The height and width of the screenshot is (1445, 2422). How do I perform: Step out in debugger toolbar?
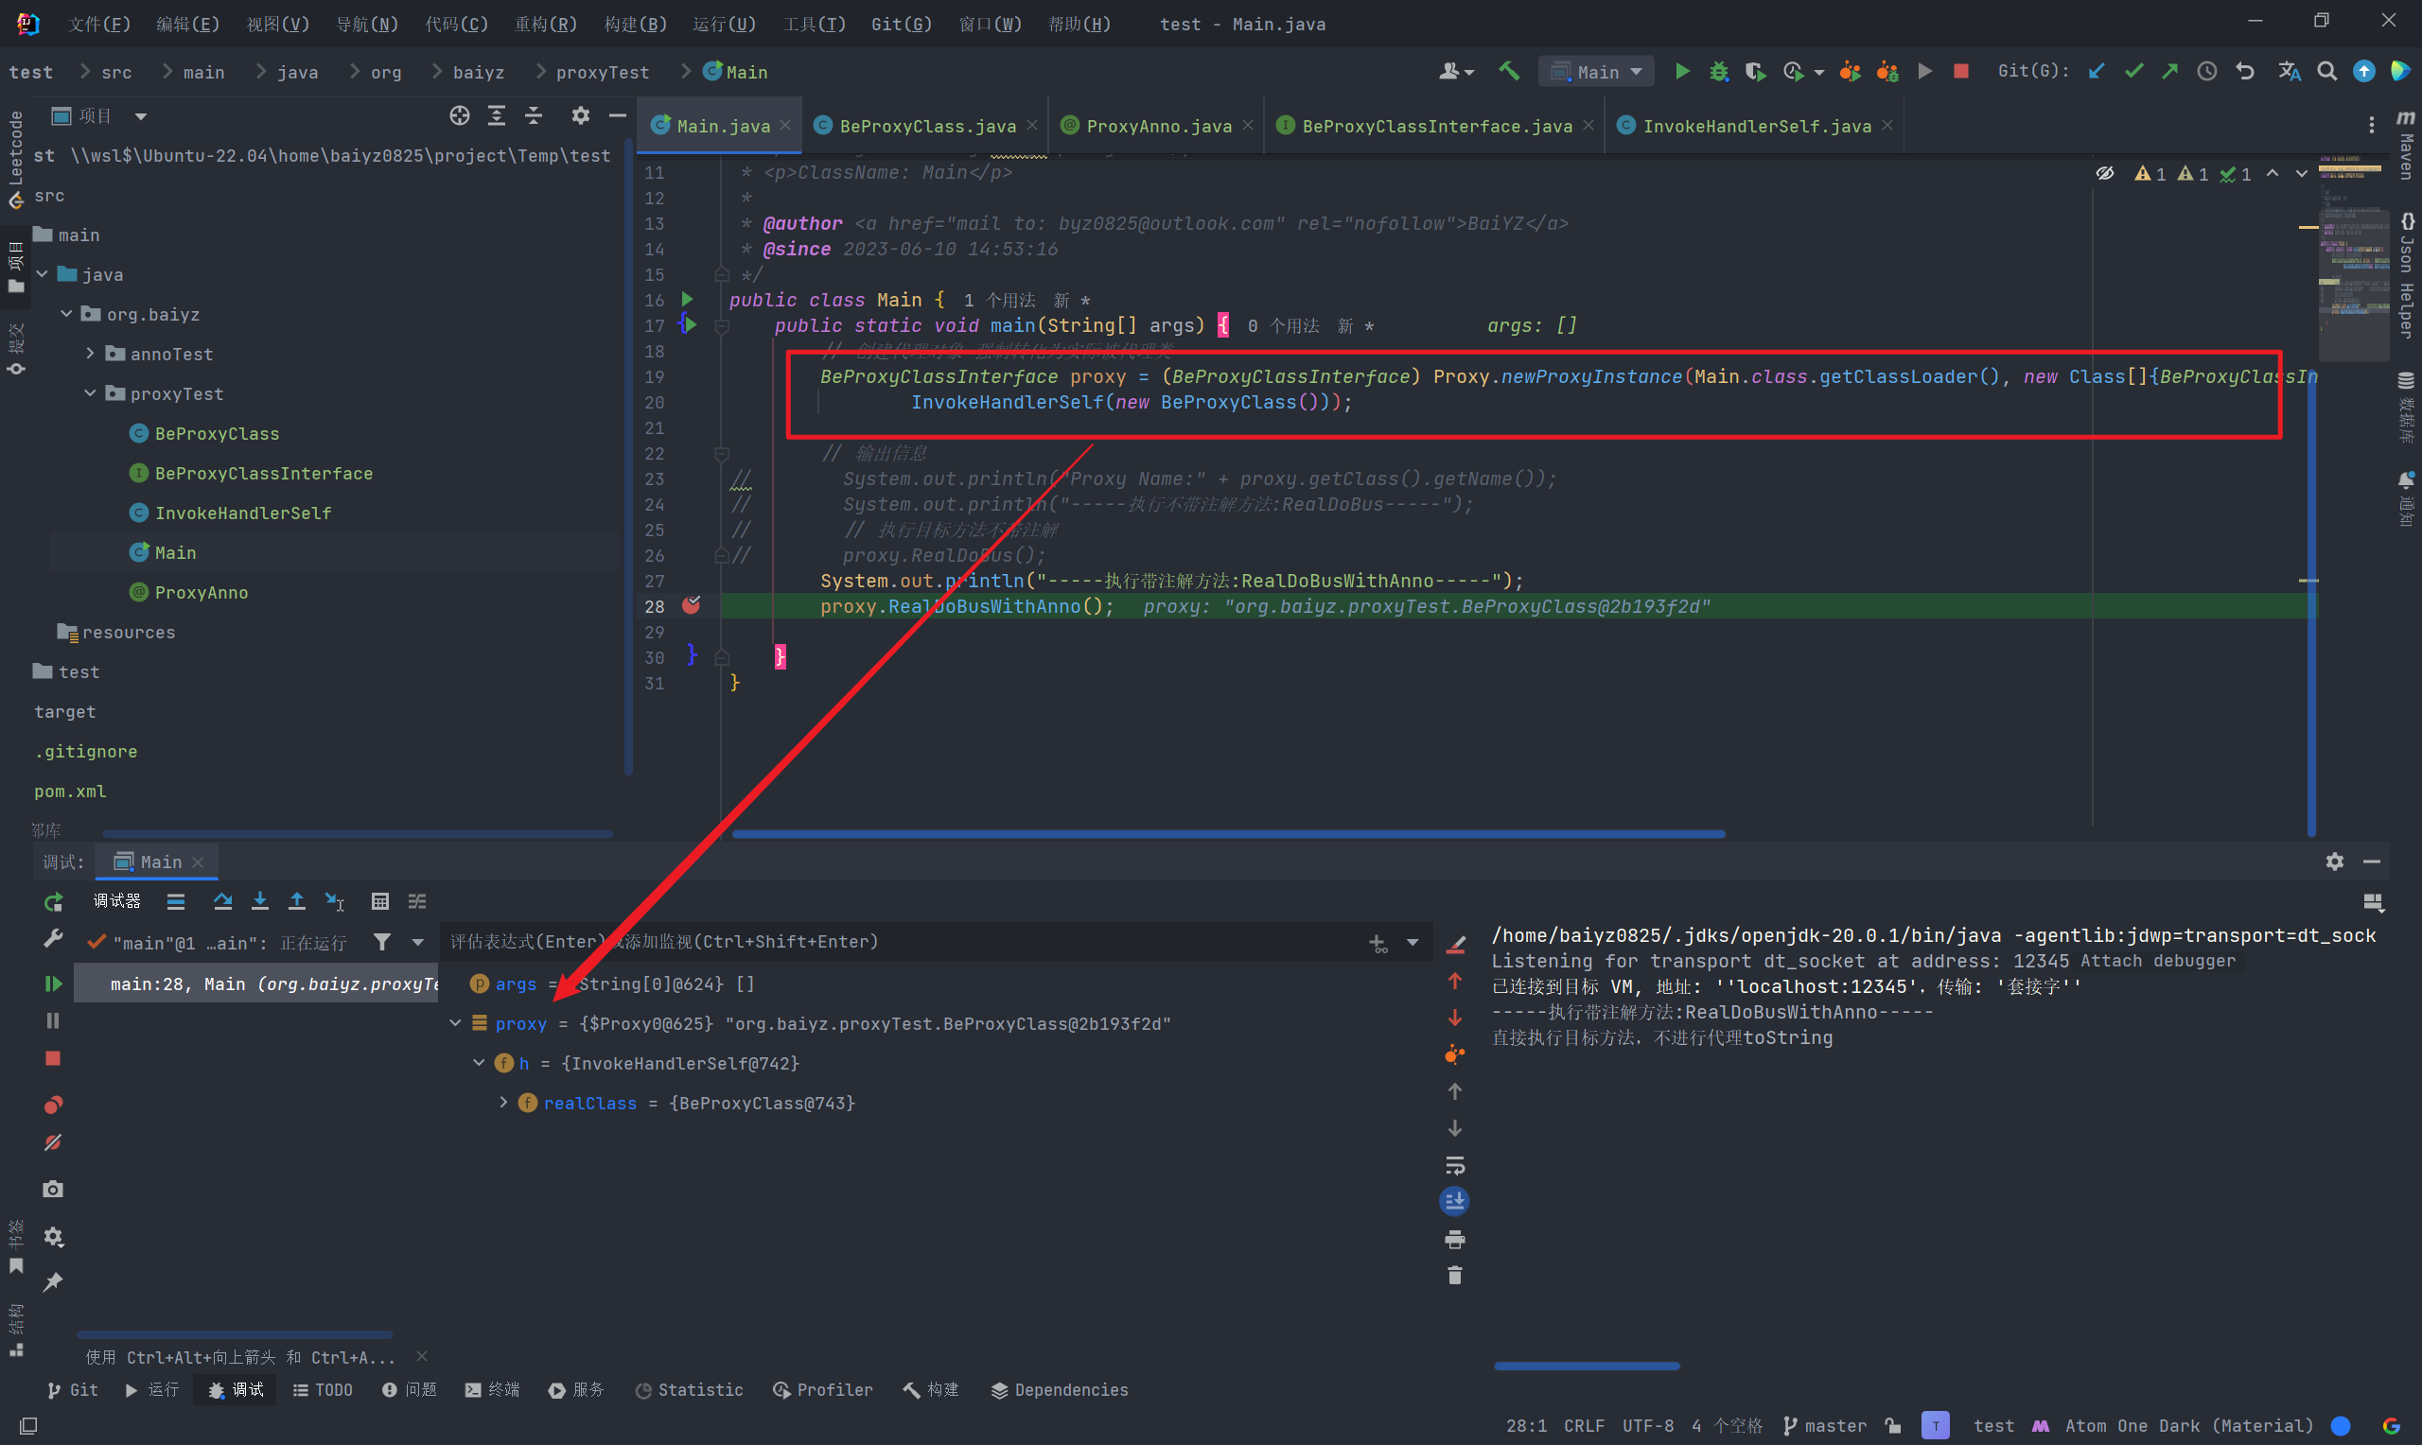(x=296, y=901)
